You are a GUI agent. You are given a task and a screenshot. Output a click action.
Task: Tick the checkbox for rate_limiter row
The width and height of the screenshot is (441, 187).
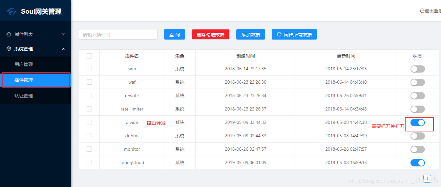coord(89,109)
